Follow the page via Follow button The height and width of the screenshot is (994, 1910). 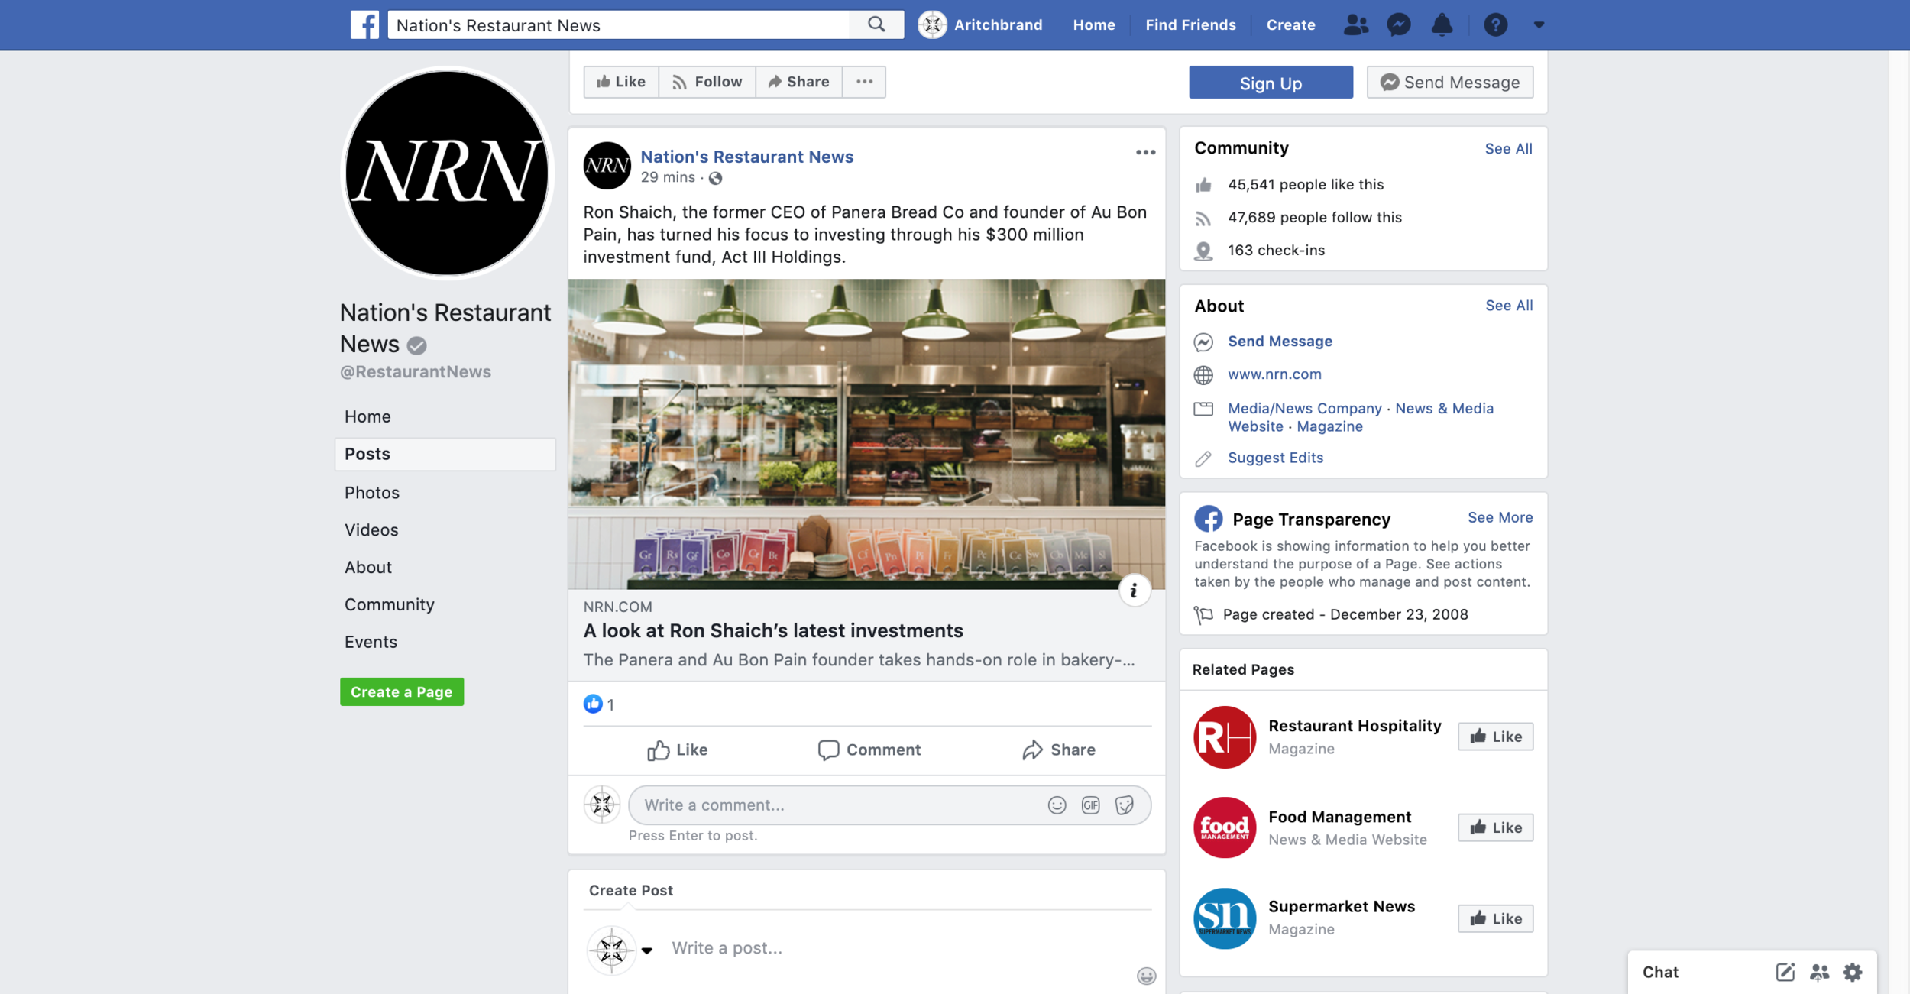(707, 82)
